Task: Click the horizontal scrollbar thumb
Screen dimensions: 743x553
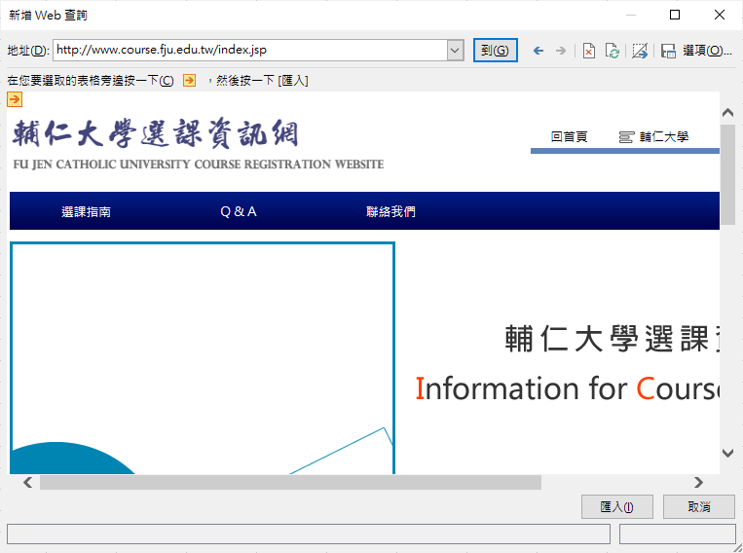Action: coord(290,482)
